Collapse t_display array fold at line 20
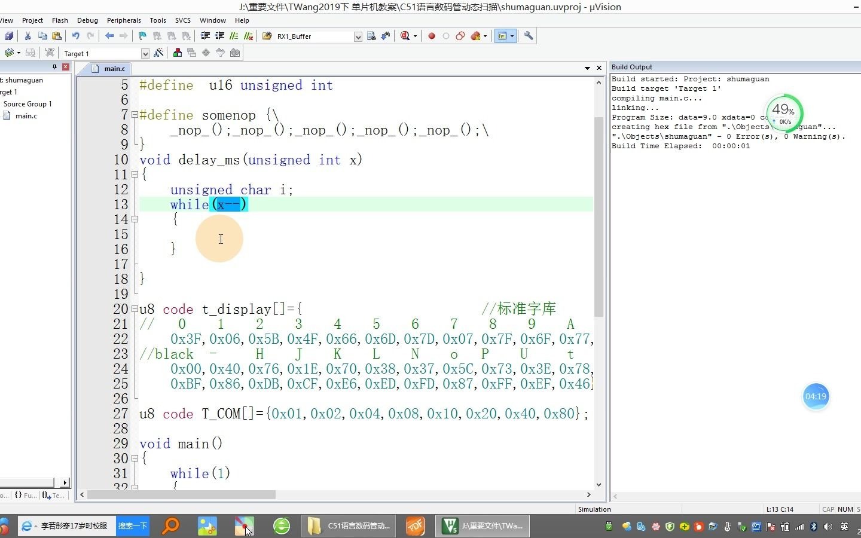861x538 pixels. coord(135,309)
